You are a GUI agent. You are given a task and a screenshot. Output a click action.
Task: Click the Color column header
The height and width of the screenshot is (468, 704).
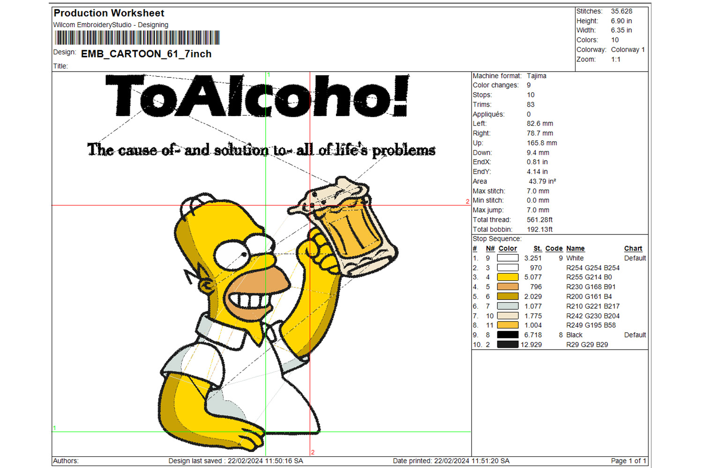[508, 249]
